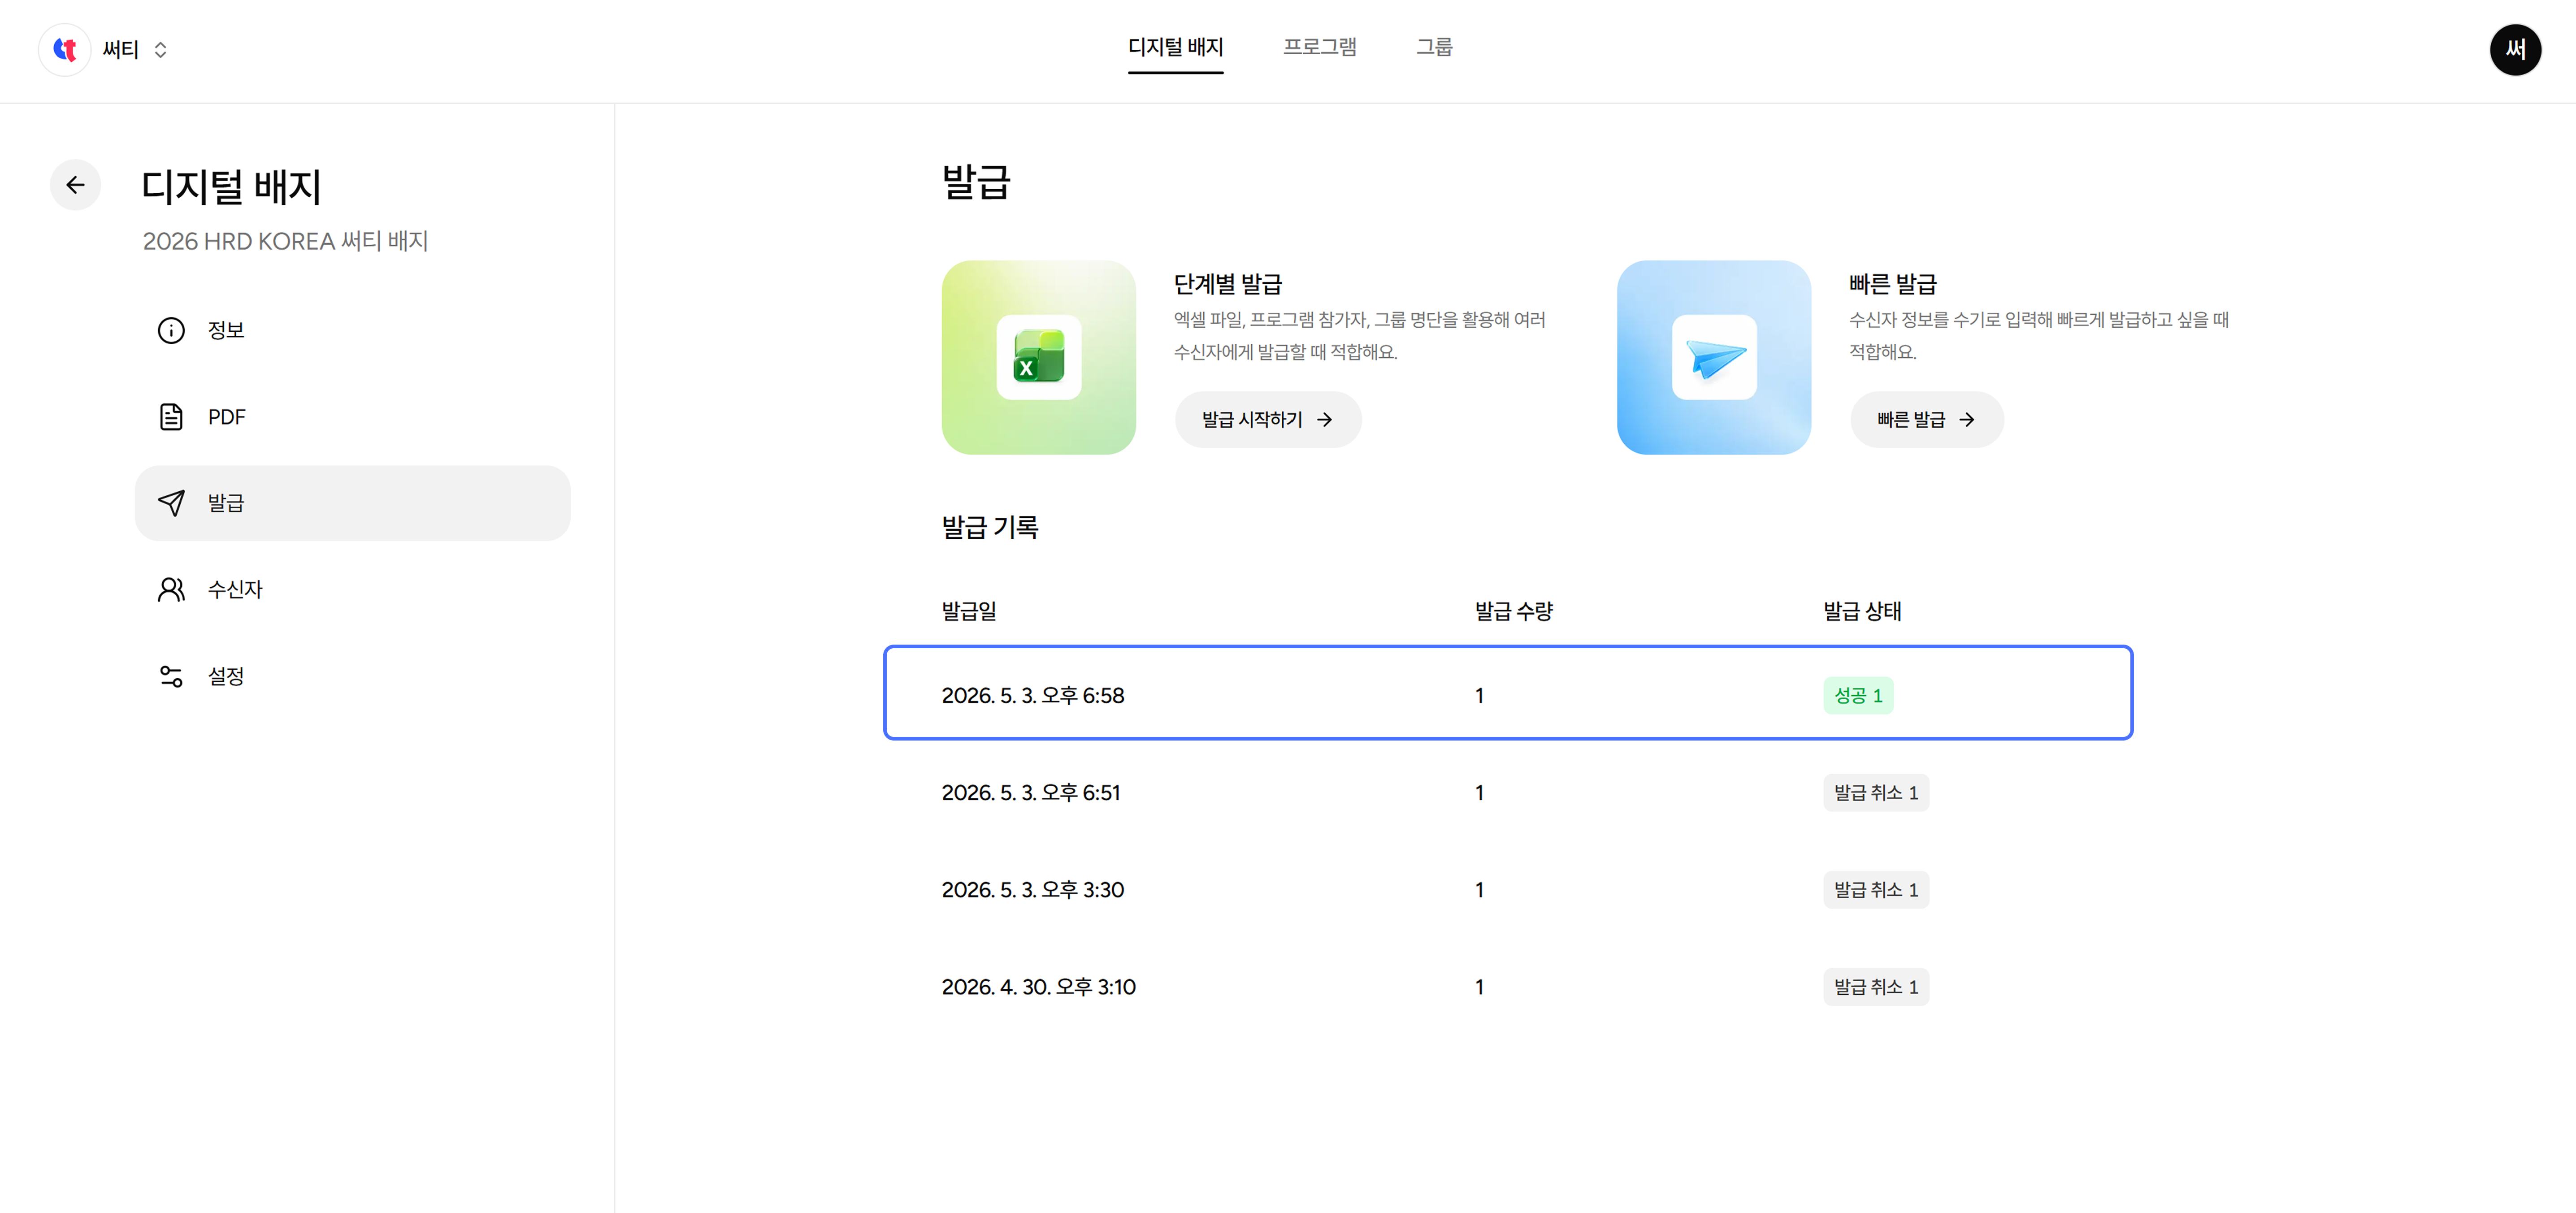Click the 발급 paper plane sidebar icon
Image resolution: width=2576 pixels, height=1213 pixels.
coord(171,503)
